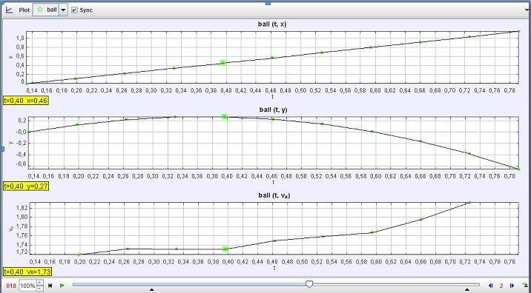Click the plot view graph icon
The width and height of the screenshot is (531, 293).
click(9, 10)
